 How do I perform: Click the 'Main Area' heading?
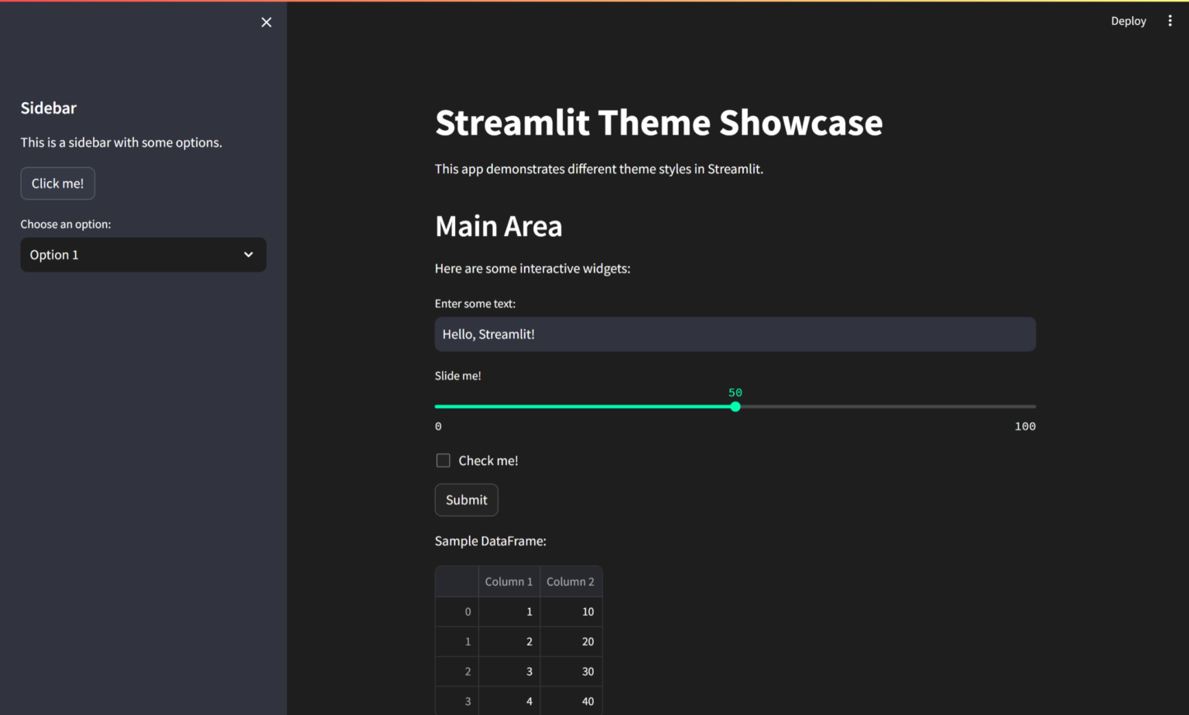pyautogui.click(x=499, y=226)
